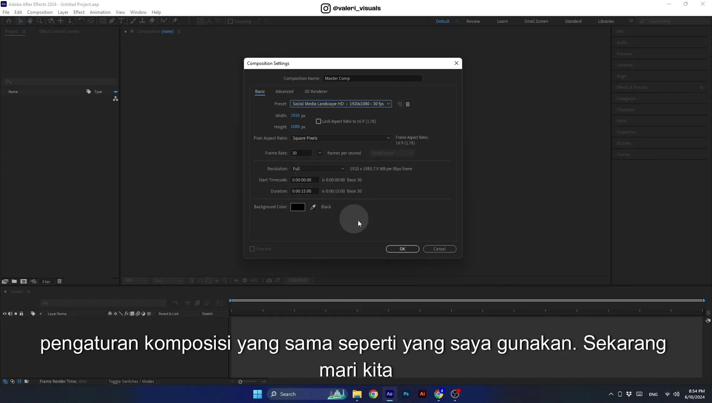The width and height of the screenshot is (712, 403).
Task: Click Toggle Switches / Modes button
Action: tap(131, 382)
